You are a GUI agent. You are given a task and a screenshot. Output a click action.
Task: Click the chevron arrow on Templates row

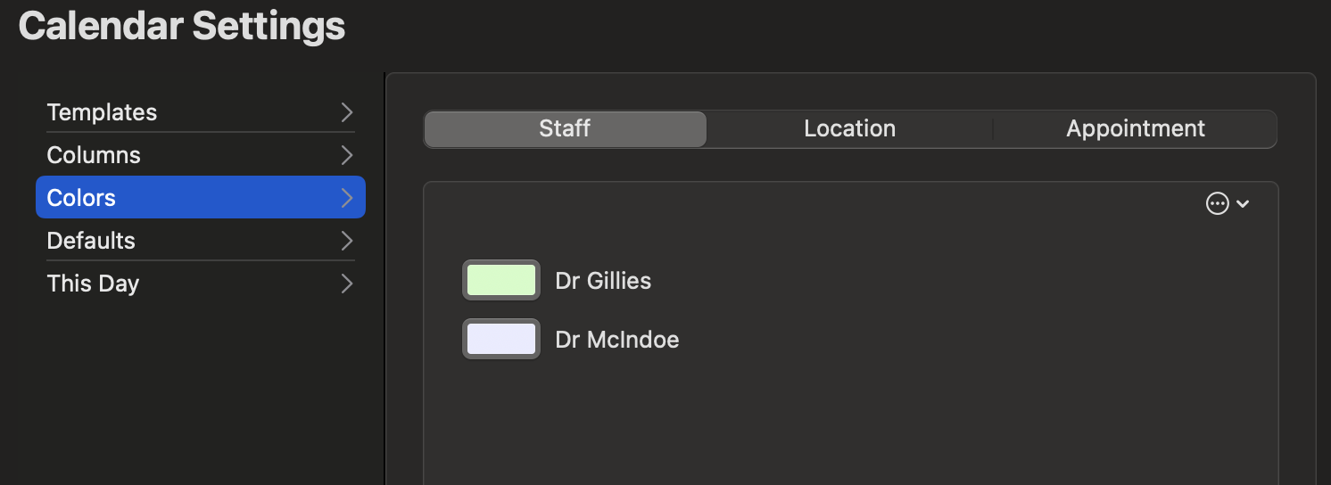point(347,112)
